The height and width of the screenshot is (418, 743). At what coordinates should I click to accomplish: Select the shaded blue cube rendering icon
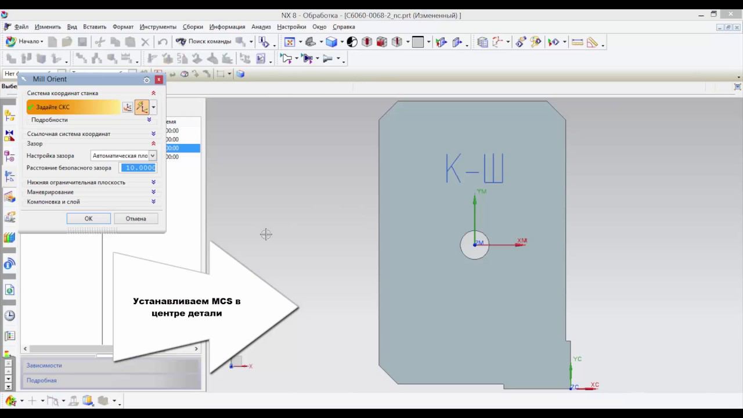point(331,42)
